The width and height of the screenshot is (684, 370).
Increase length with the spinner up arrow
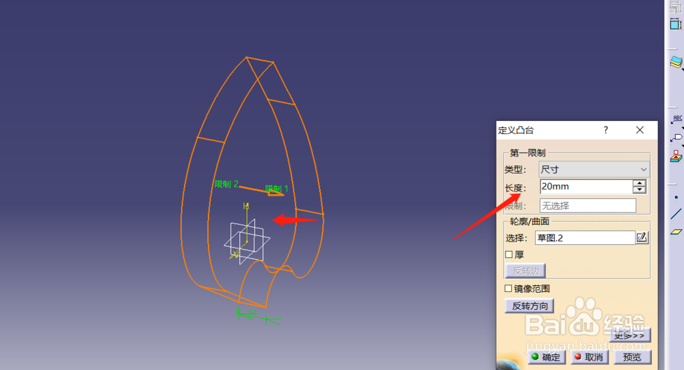point(639,183)
